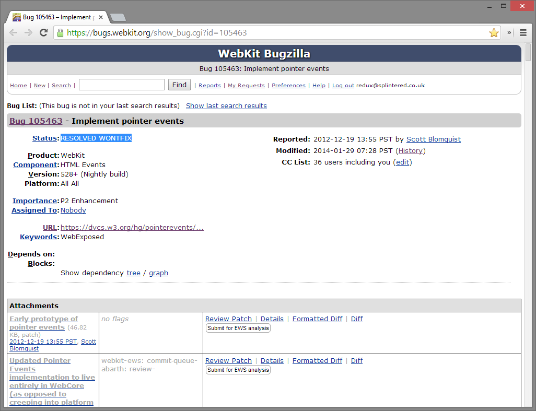Image resolution: width=536 pixels, height=411 pixels.
Task: Show the dependency graph link
Action: pos(158,273)
